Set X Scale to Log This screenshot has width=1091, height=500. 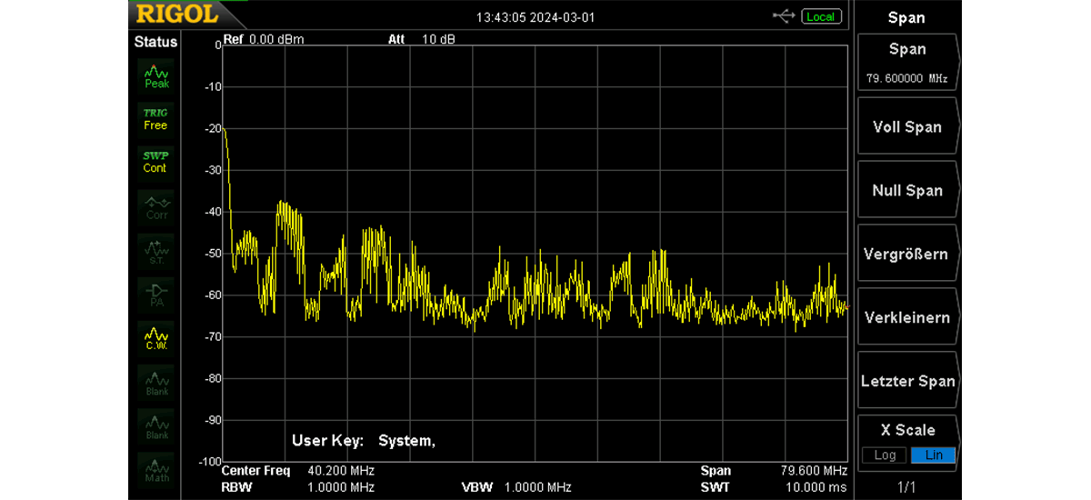(x=885, y=455)
